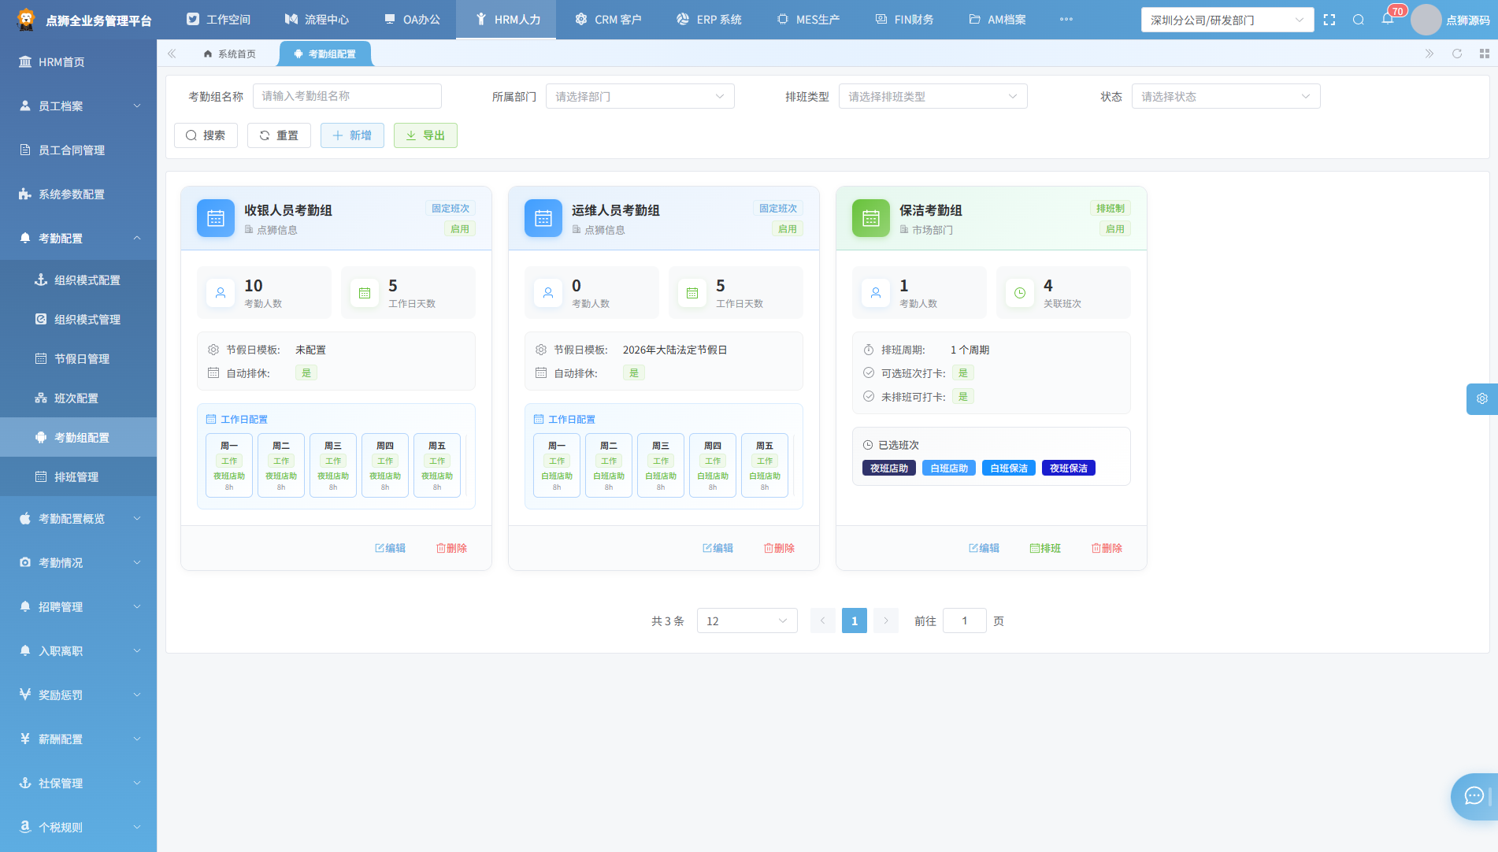Screen dimensions: 1498x852
Task: Open tab grid options icon
Action: click(x=1485, y=54)
